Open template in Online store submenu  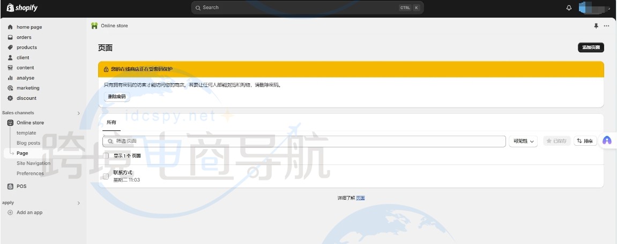26,133
